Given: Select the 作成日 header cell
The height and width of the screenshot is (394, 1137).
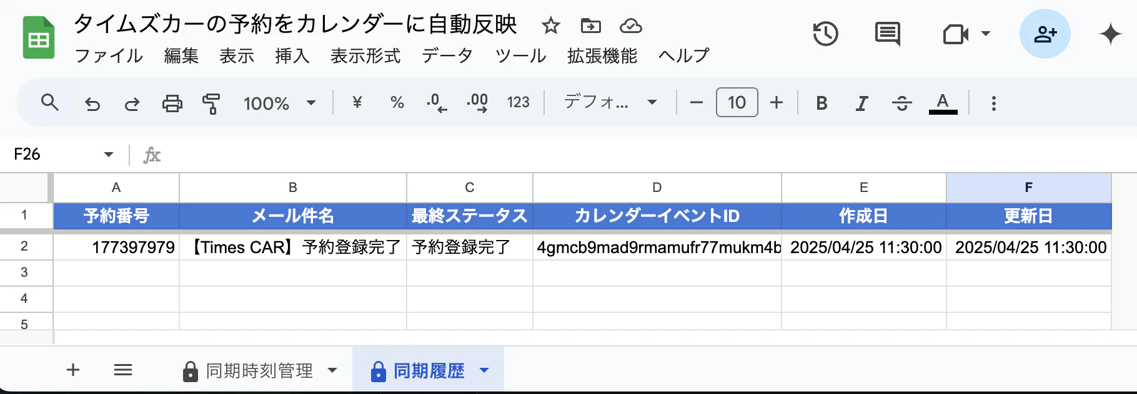Looking at the screenshot, I should point(863,216).
